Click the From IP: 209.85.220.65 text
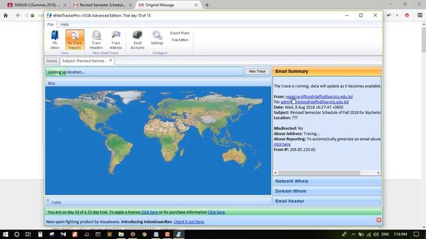 (x=294, y=149)
